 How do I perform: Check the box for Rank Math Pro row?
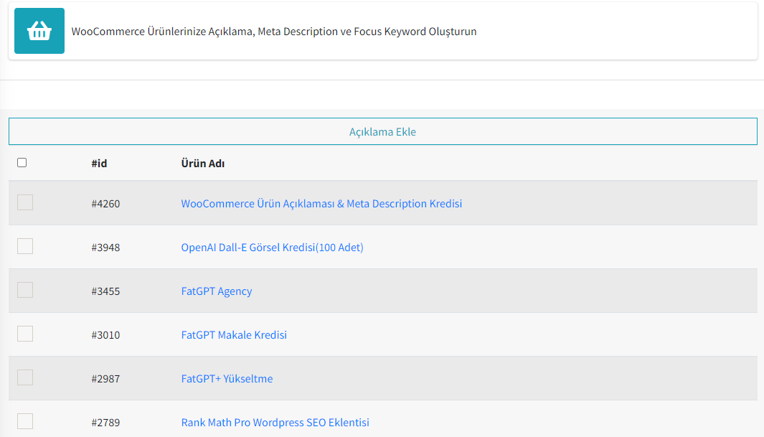pos(25,421)
